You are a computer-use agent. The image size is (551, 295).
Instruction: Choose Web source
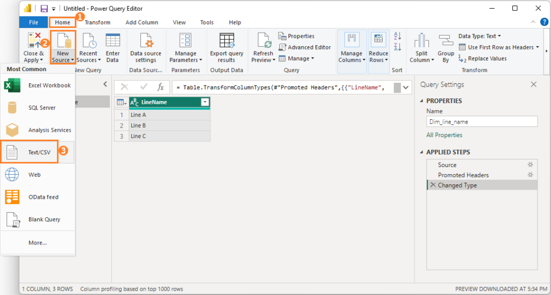[x=38, y=175]
